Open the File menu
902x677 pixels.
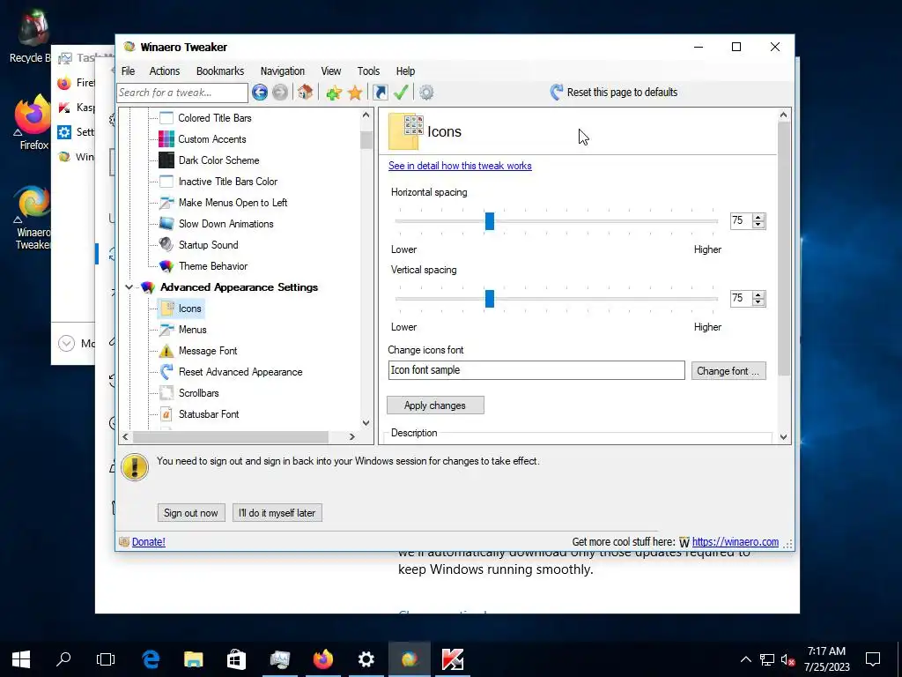129,71
